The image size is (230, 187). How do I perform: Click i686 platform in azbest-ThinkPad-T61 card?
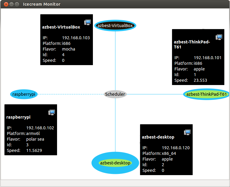pos(198,63)
